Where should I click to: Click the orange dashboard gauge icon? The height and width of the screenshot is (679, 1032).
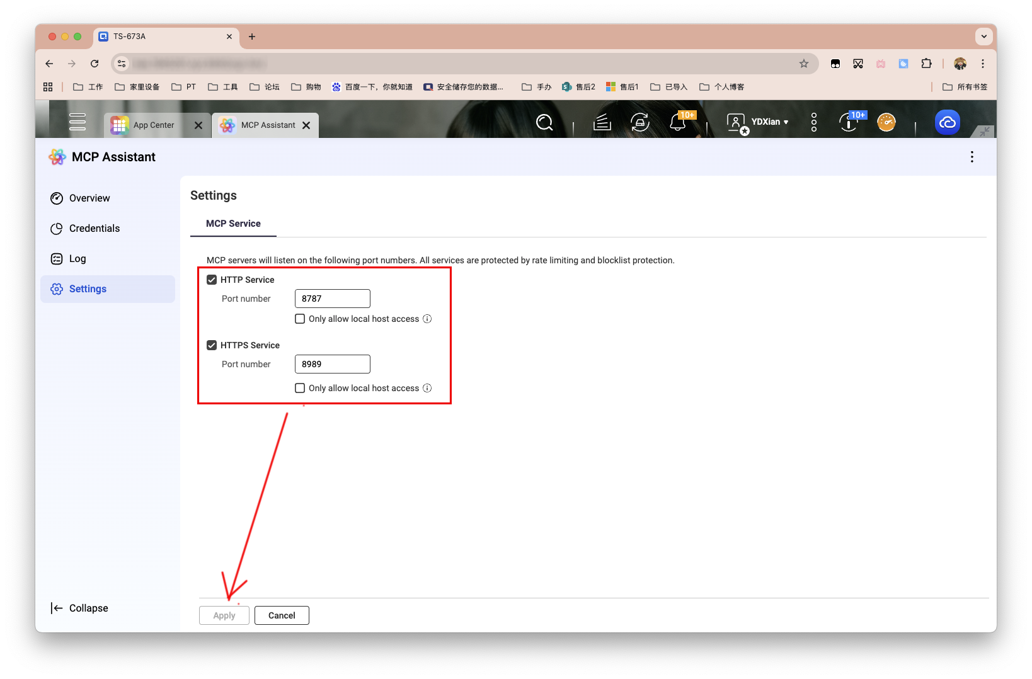pos(886,122)
